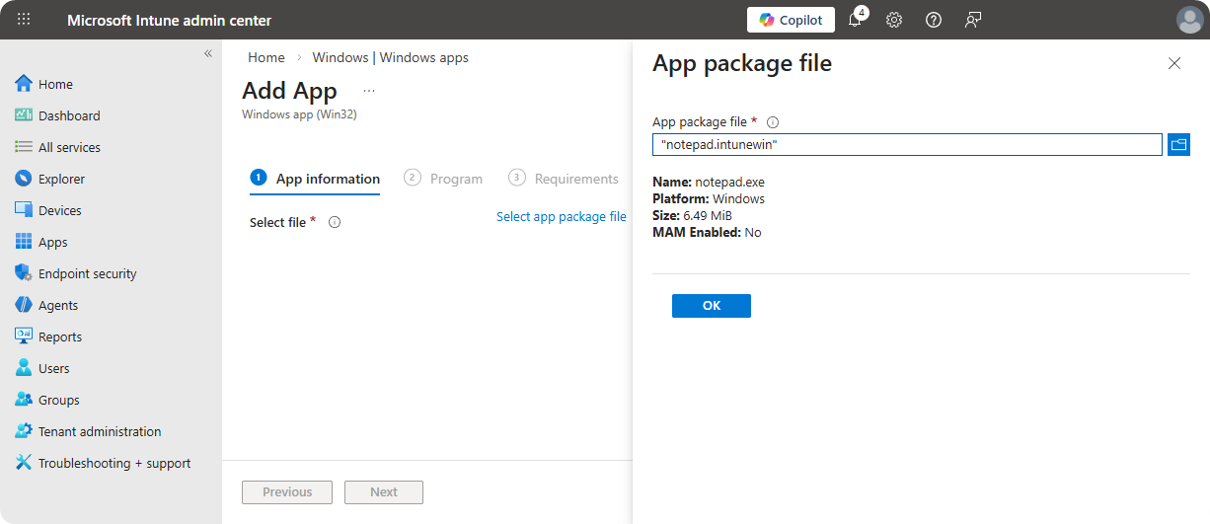Close the App package file panel
The height and width of the screenshot is (524, 1210).
[x=1174, y=63]
